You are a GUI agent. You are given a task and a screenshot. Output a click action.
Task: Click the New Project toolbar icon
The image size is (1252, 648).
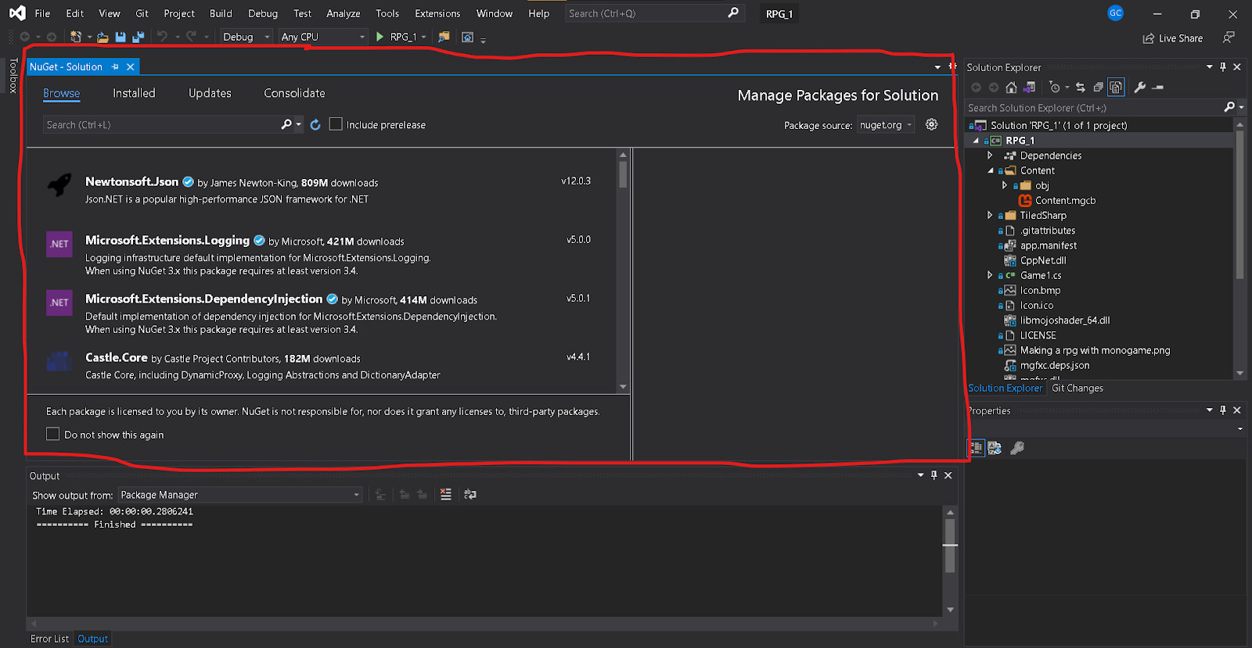point(76,37)
